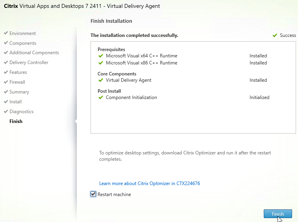This screenshot has width=298, height=222.
Task: Select Install step in sidebar
Action: tap(16, 102)
